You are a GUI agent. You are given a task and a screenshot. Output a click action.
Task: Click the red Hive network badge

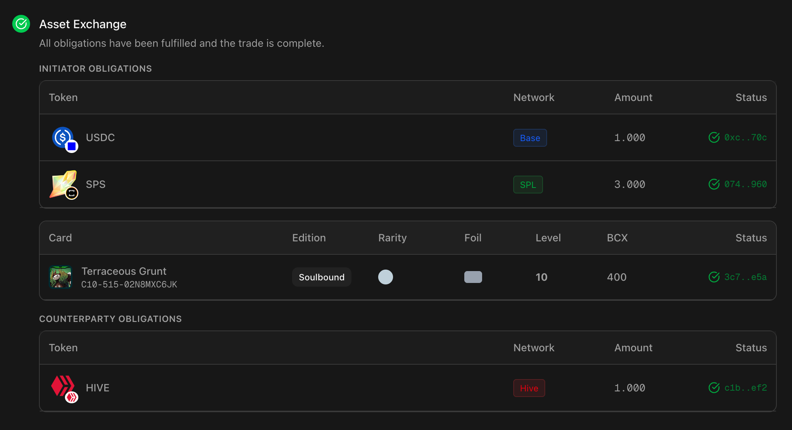tap(529, 388)
